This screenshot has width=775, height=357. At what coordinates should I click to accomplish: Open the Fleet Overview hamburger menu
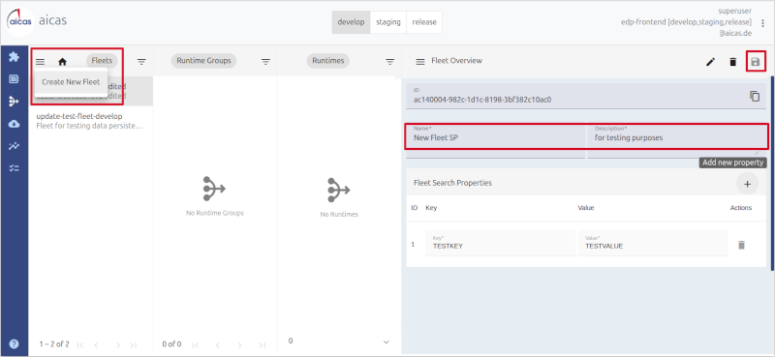click(x=420, y=62)
